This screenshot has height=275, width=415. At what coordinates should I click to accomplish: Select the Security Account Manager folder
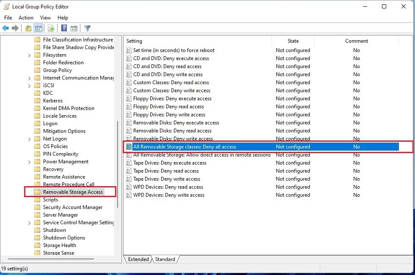point(73,207)
